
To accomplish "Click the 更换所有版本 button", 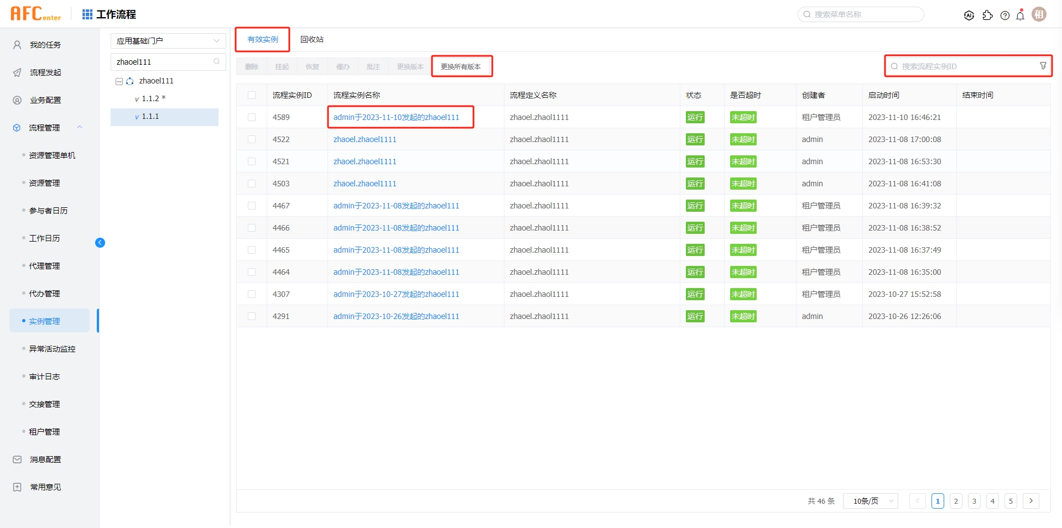I will [x=462, y=66].
